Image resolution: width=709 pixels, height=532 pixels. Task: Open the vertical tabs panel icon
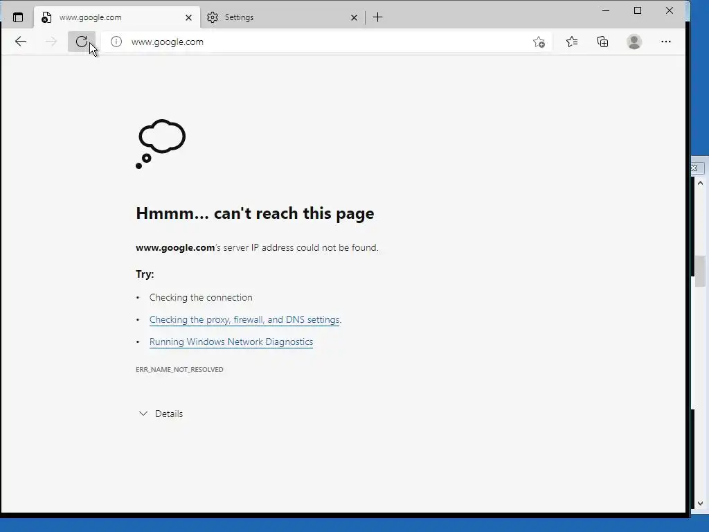pos(17,17)
